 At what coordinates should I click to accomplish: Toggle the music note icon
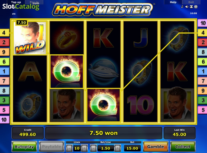point(182,7)
